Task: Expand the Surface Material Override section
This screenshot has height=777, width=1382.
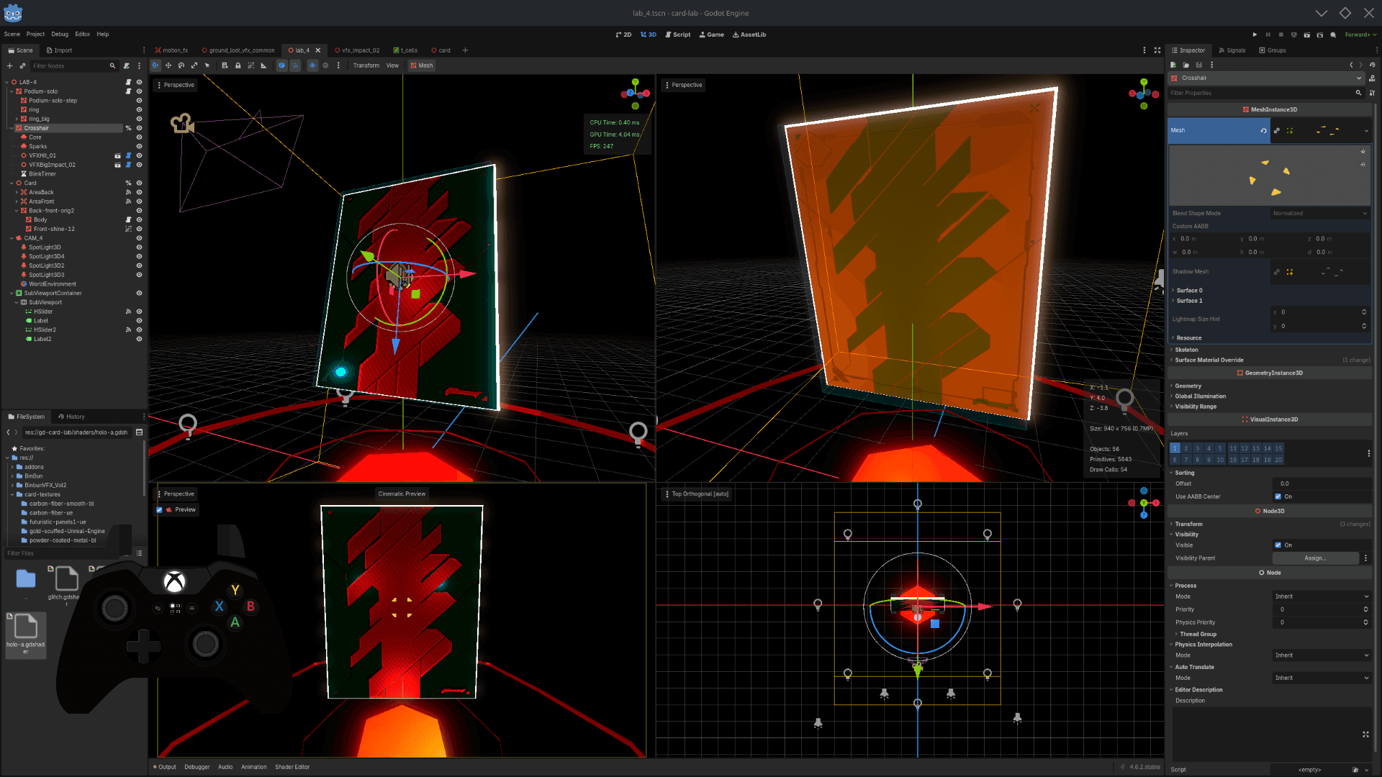Action: click(x=1209, y=360)
